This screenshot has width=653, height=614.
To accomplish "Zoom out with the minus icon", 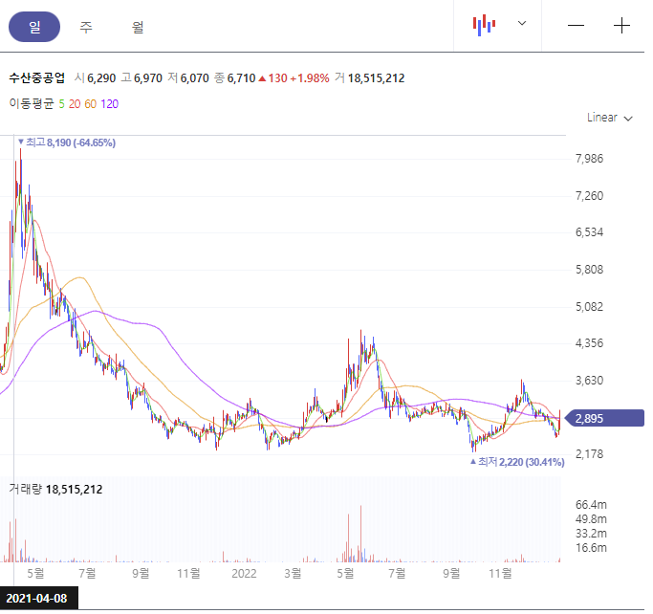I will [x=576, y=26].
